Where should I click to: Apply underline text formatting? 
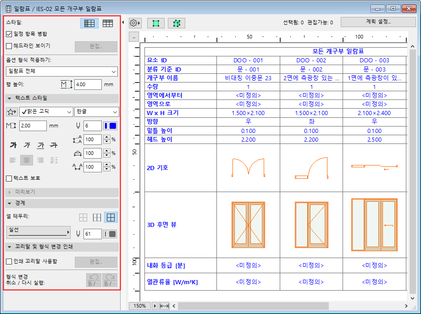click(x=40, y=144)
